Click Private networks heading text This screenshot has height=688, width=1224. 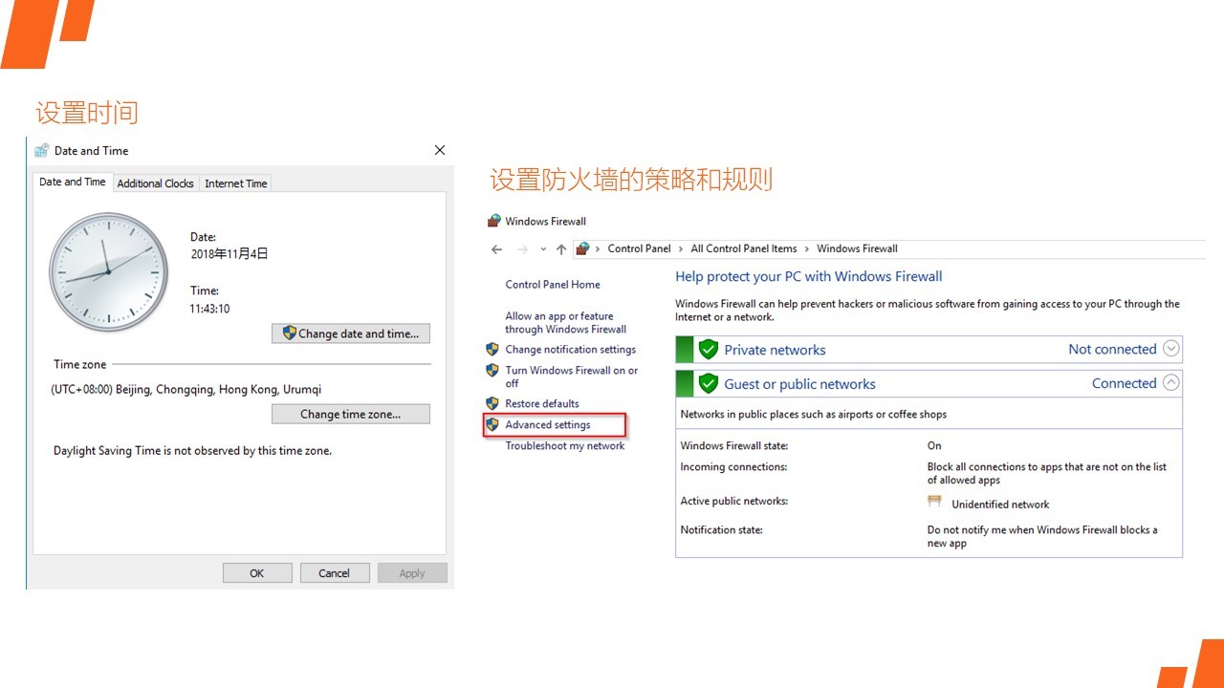pos(775,350)
